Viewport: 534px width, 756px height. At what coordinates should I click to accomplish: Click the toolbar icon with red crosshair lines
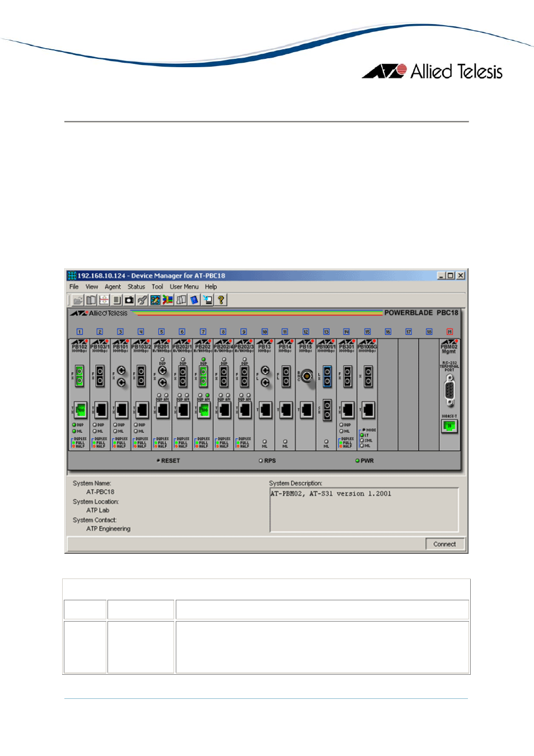click(x=104, y=300)
